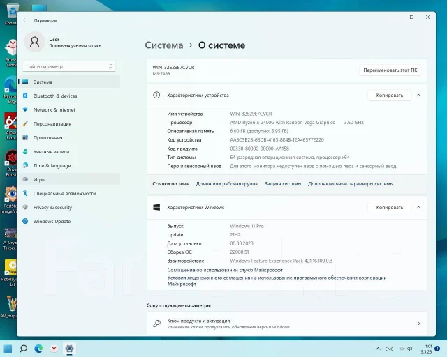The height and width of the screenshot is (357, 447).
Task: Select the search magnifier in Найти параметр
Action: [x=110, y=66]
